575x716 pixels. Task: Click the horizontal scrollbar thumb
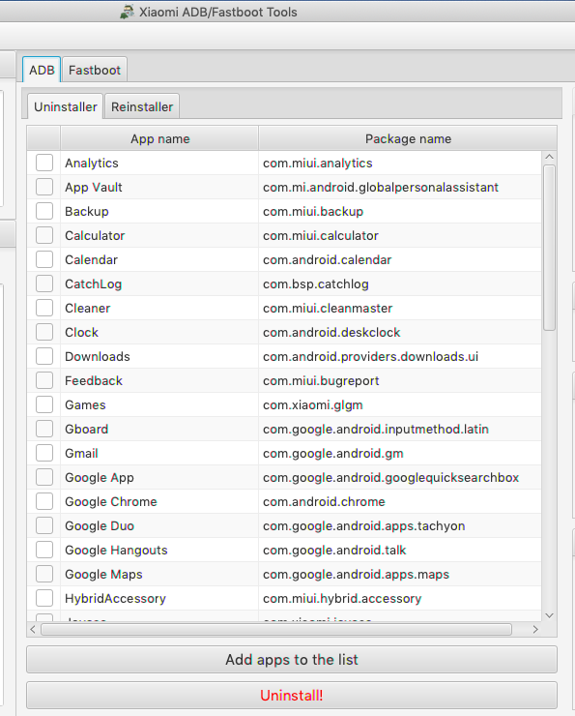pyautogui.click(x=276, y=630)
